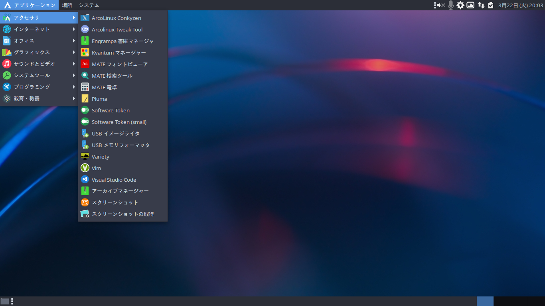Open the システム menu
The width and height of the screenshot is (545, 306).
tap(89, 5)
